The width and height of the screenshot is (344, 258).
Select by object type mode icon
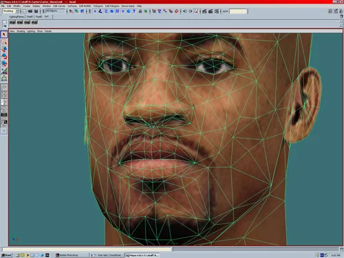pyautogui.click(x=76, y=11)
